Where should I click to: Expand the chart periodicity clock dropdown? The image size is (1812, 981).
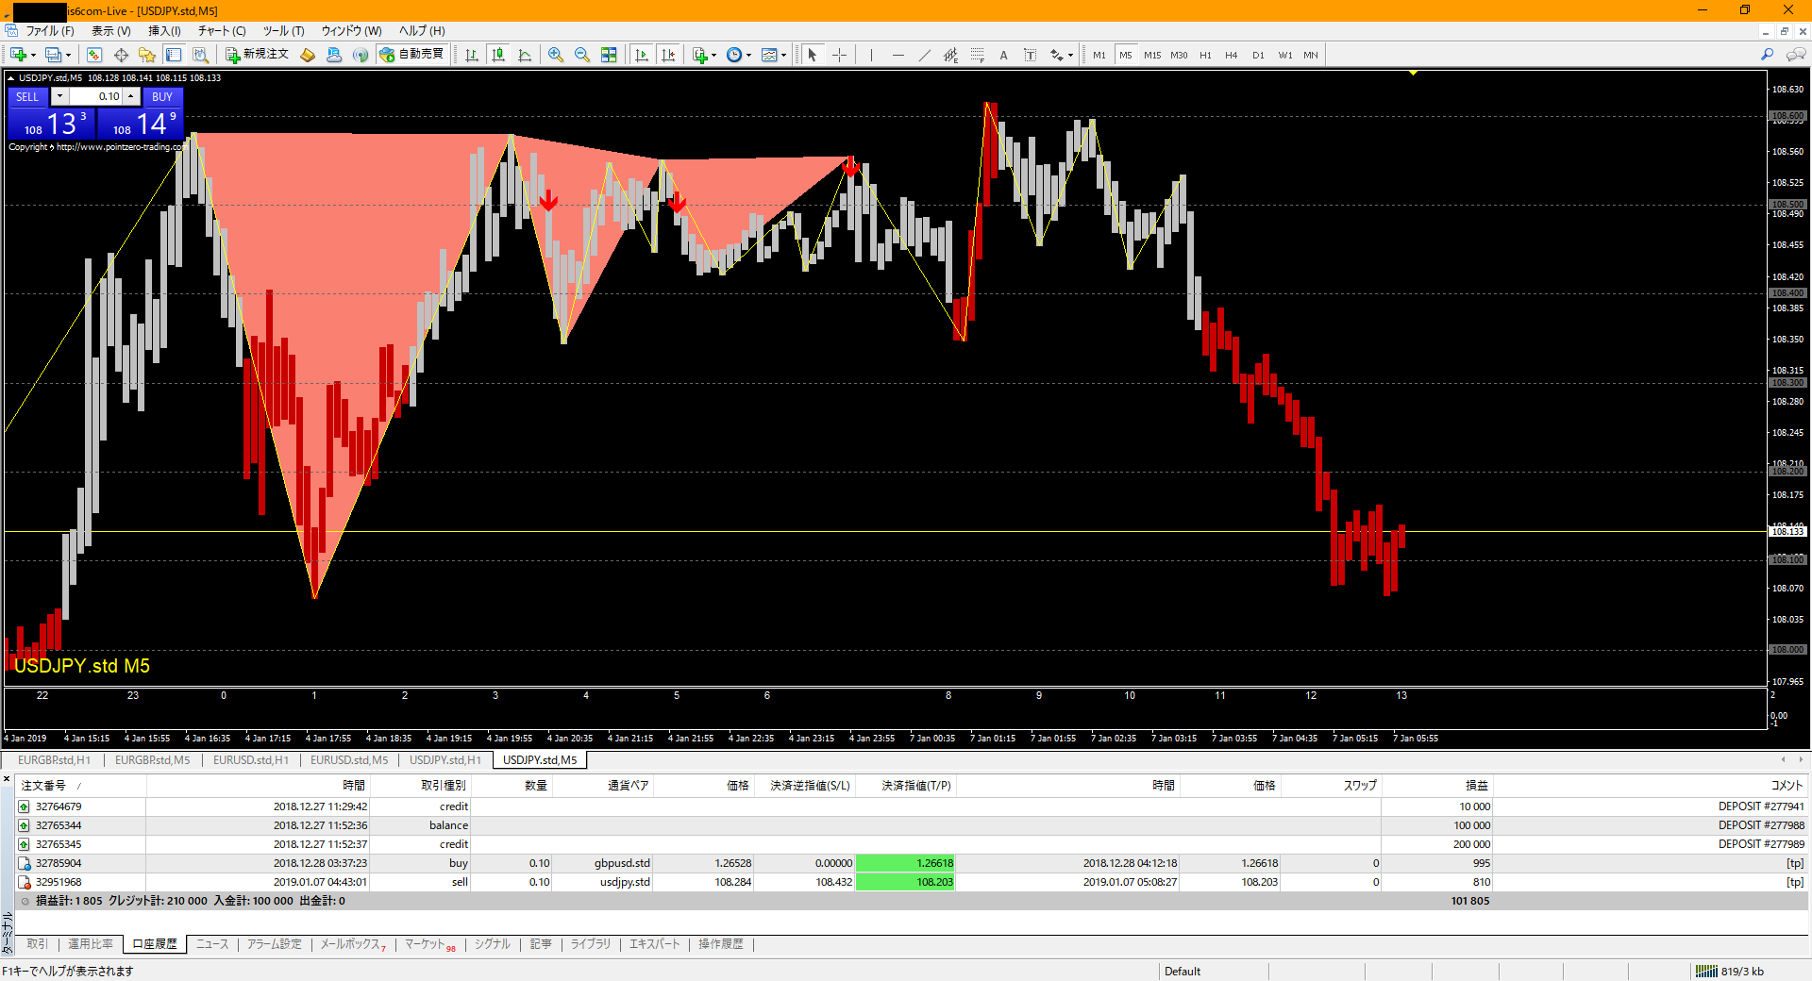[x=749, y=55]
